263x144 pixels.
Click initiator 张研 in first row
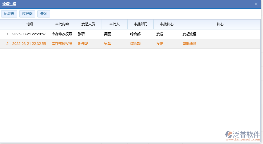[x=81, y=34]
